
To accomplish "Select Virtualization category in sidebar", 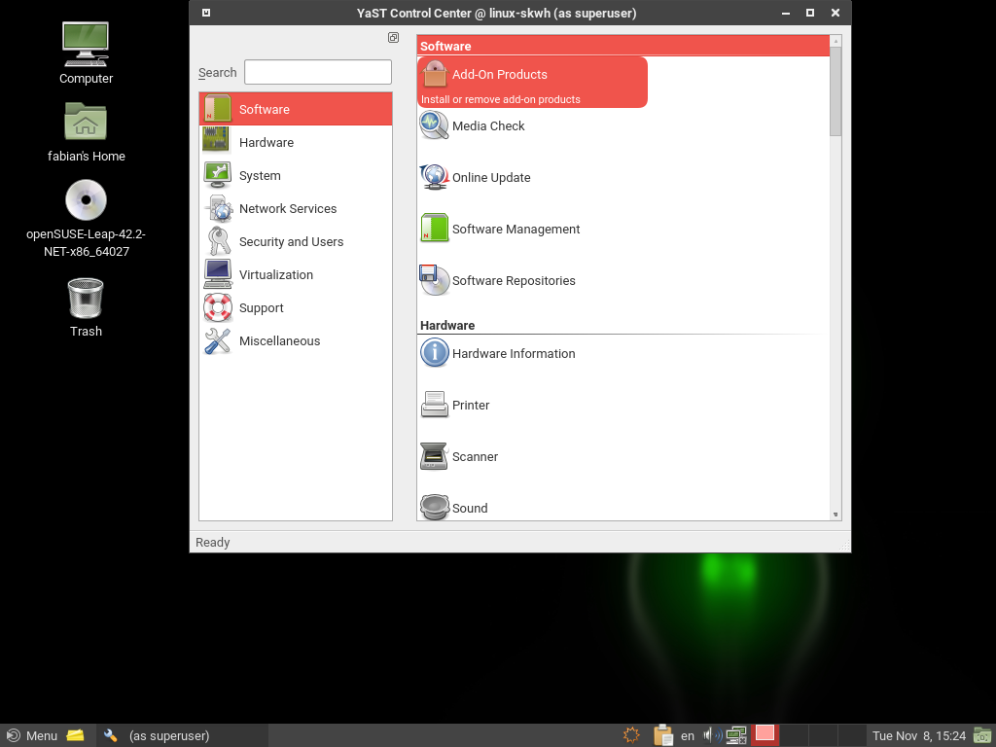I will point(275,275).
